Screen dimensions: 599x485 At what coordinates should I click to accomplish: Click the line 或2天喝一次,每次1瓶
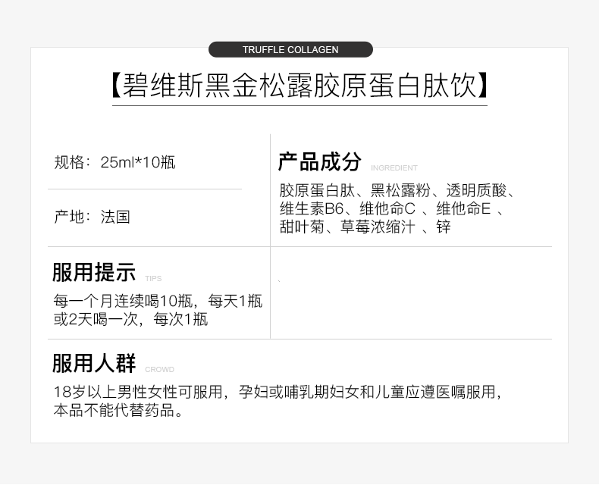(130, 319)
